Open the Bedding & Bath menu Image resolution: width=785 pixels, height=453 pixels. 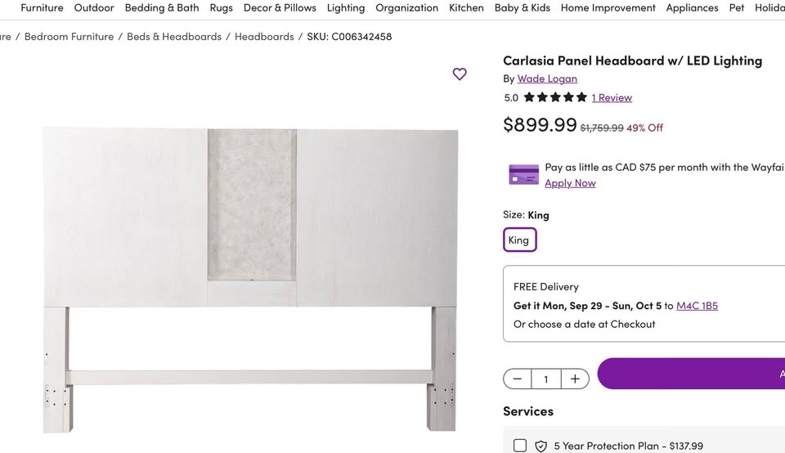pos(162,8)
